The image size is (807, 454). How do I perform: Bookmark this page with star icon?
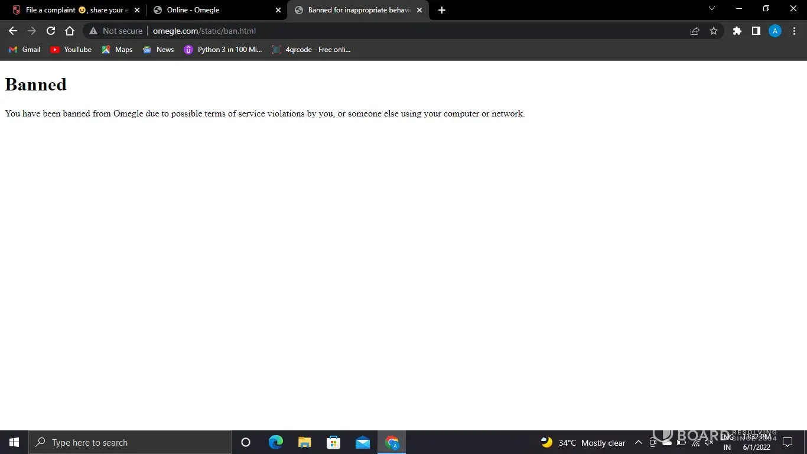pos(714,31)
